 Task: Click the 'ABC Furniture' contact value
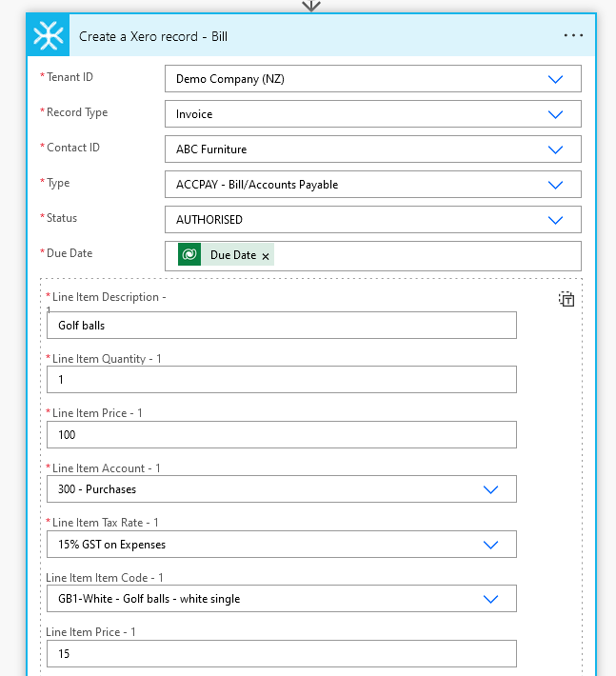pos(211,149)
